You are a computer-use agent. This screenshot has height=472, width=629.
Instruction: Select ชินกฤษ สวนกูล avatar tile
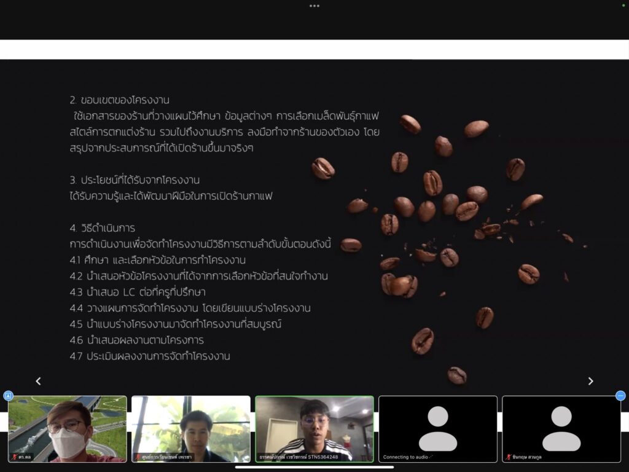click(x=561, y=427)
